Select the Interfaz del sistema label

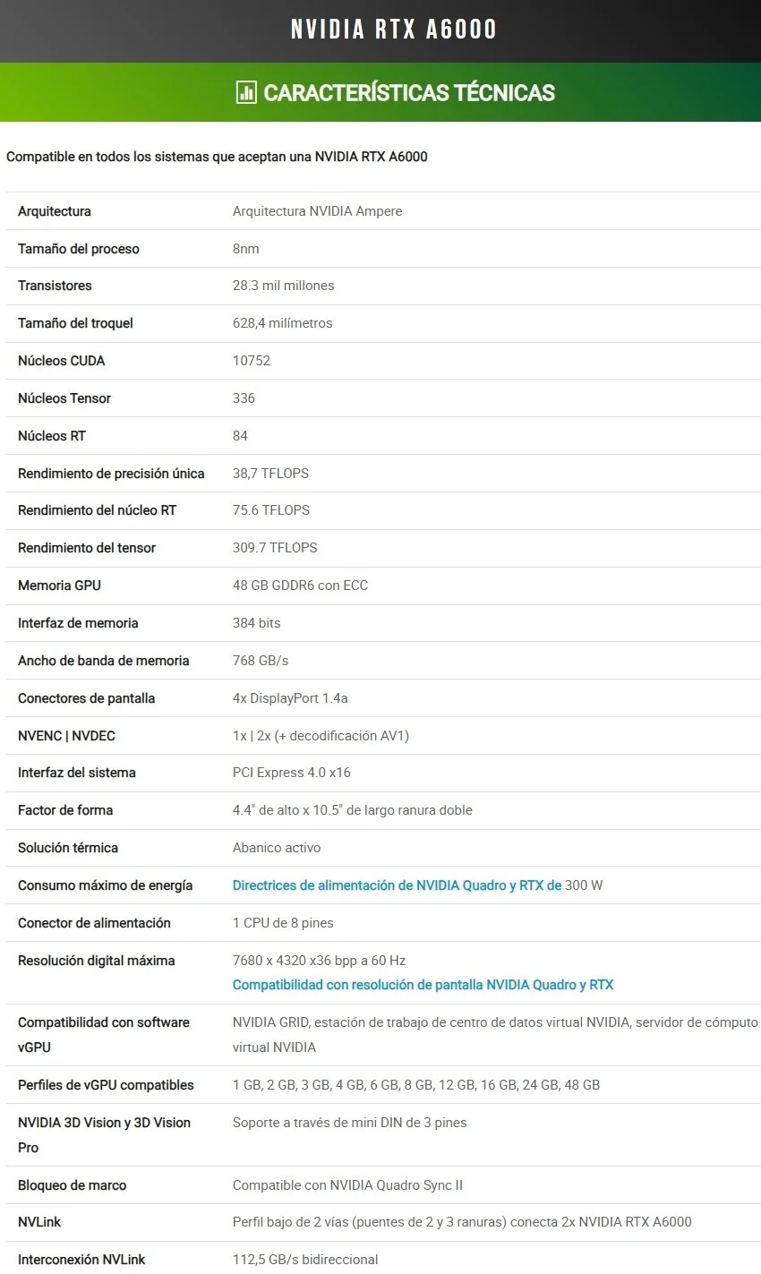pos(77,773)
